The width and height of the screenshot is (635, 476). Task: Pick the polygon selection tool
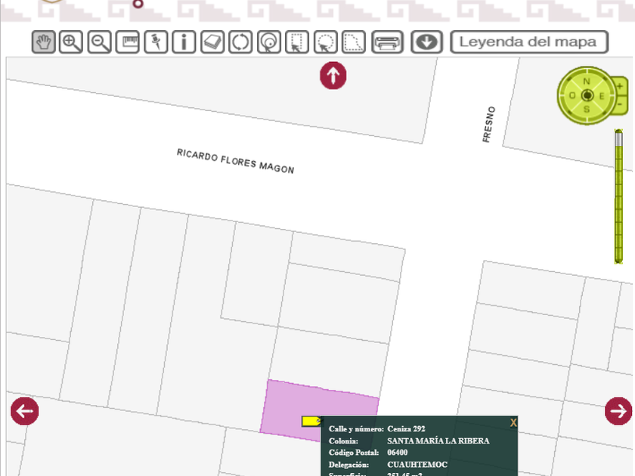coord(353,42)
